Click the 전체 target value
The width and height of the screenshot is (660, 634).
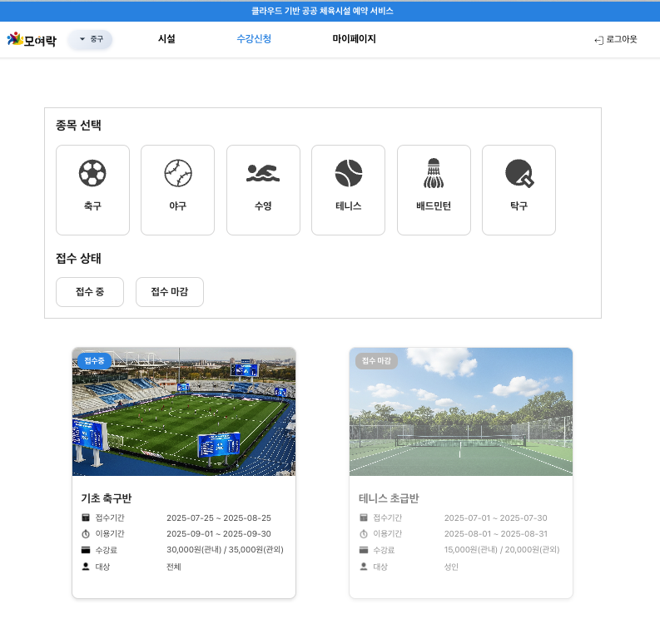(x=174, y=567)
